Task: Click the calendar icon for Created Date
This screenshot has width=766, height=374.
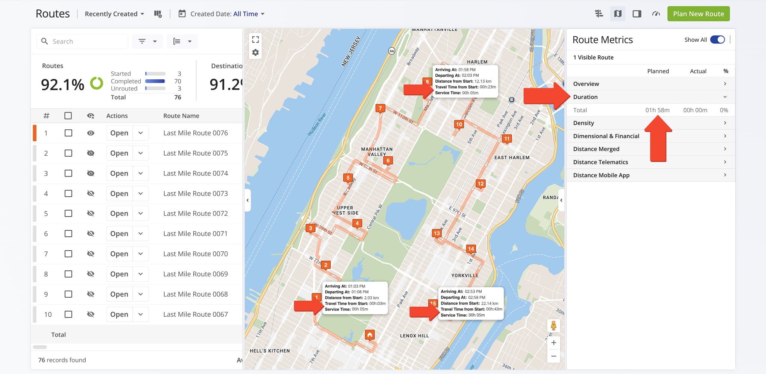Action: click(x=182, y=14)
